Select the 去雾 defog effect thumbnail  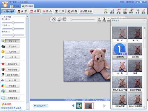[120, 67]
